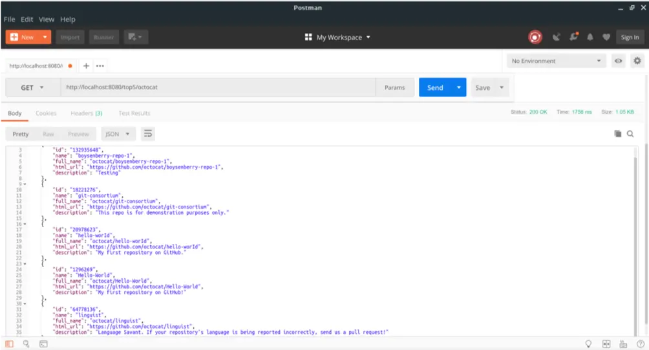Open the My Workspace switcher

[337, 38]
